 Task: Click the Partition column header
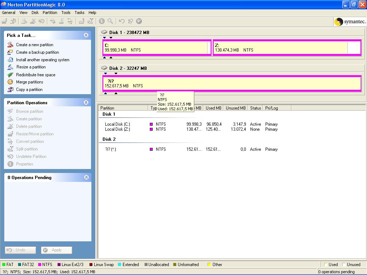click(x=123, y=108)
